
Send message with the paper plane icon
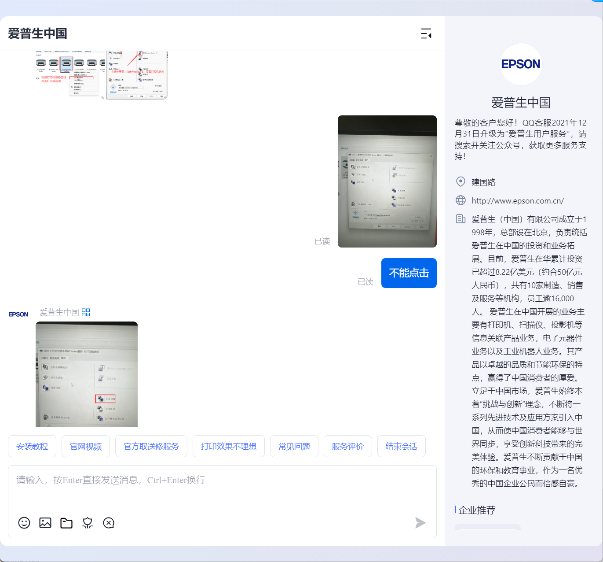coord(420,523)
